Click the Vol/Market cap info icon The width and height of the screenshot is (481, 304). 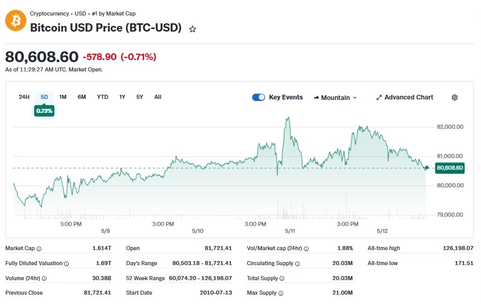pos(306,249)
